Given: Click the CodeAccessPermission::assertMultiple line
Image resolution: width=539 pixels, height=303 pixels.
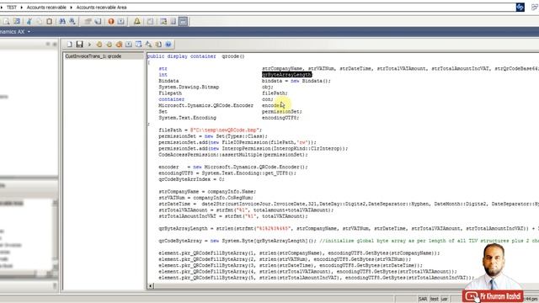Looking at the screenshot, I should click(x=233, y=155).
